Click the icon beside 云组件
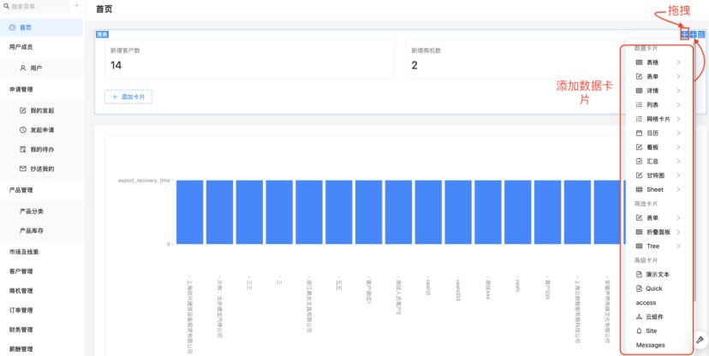This screenshot has height=356, width=709. (x=639, y=317)
